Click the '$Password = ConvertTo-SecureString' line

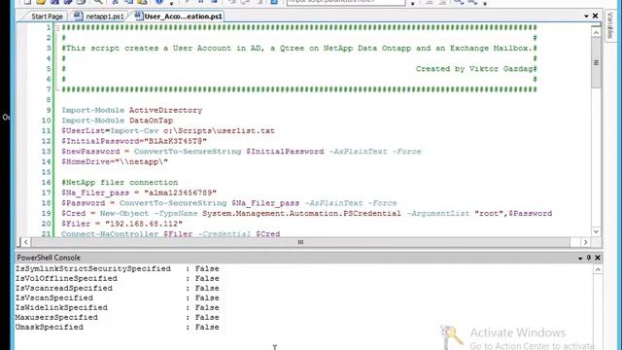[x=229, y=203]
